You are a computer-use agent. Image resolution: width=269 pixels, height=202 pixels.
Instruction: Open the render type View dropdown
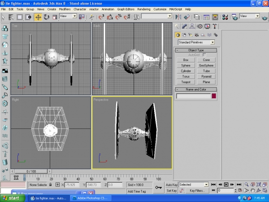[x=249, y=16]
